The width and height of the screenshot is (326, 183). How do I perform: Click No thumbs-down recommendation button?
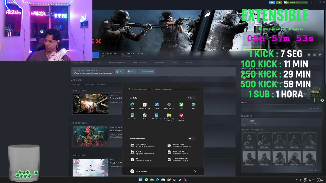[x=131, y=72]
